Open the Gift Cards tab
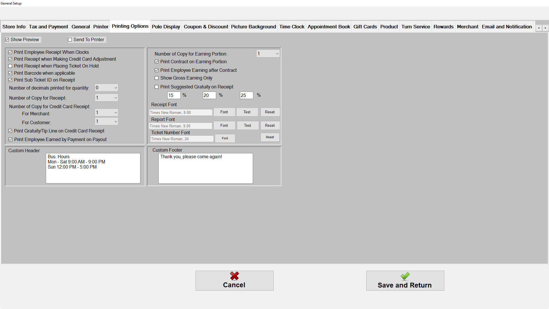This screenshot has height=309, width=549. 365,27
